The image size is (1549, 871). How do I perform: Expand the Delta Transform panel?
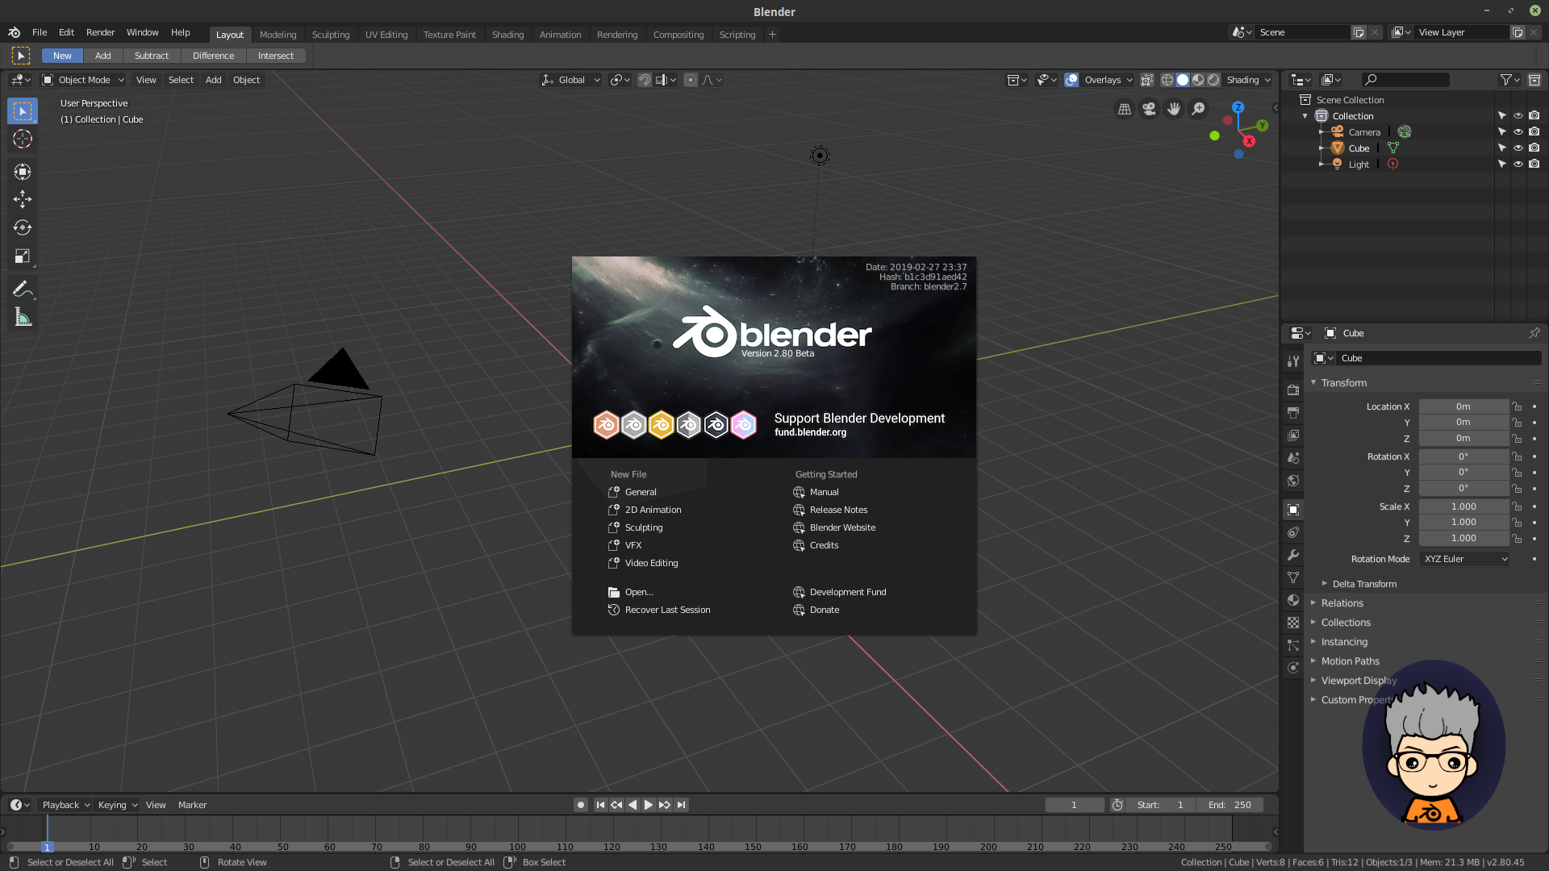(x=1363, y=584)
